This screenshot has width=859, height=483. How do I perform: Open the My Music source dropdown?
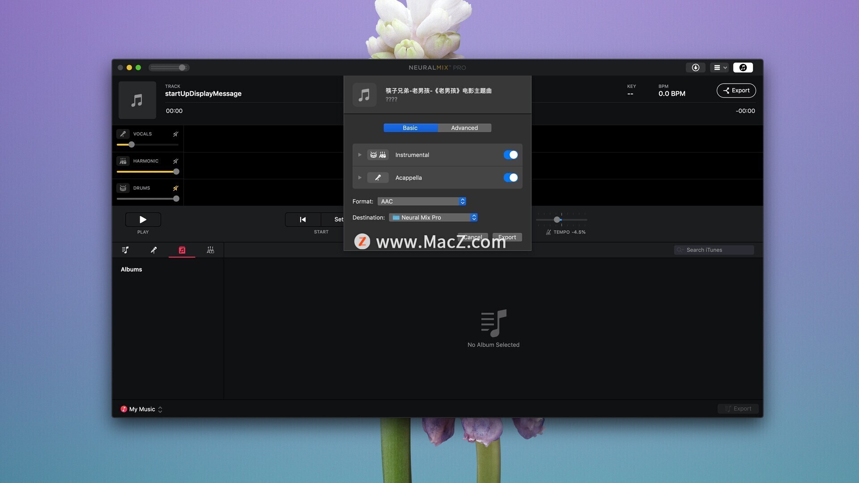[141, 409]
